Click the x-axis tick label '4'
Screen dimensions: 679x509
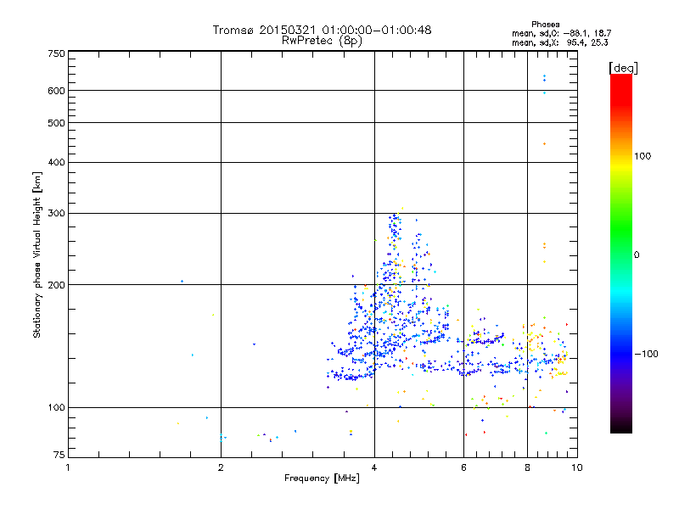[x=374, y=467]
